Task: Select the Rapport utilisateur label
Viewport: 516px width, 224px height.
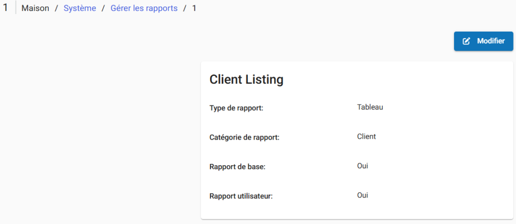Action: tap(241, 196)
